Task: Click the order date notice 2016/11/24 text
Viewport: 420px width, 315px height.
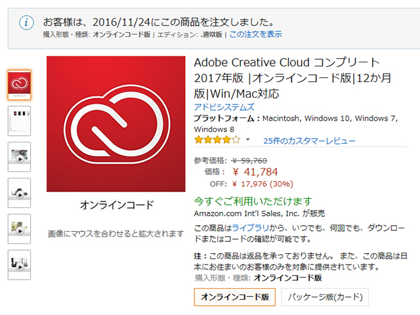Action: pos(158,22)
